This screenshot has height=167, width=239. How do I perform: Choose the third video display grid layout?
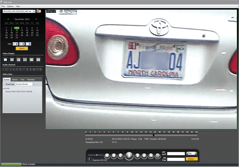pyautogui.click(x=18, y=60)
